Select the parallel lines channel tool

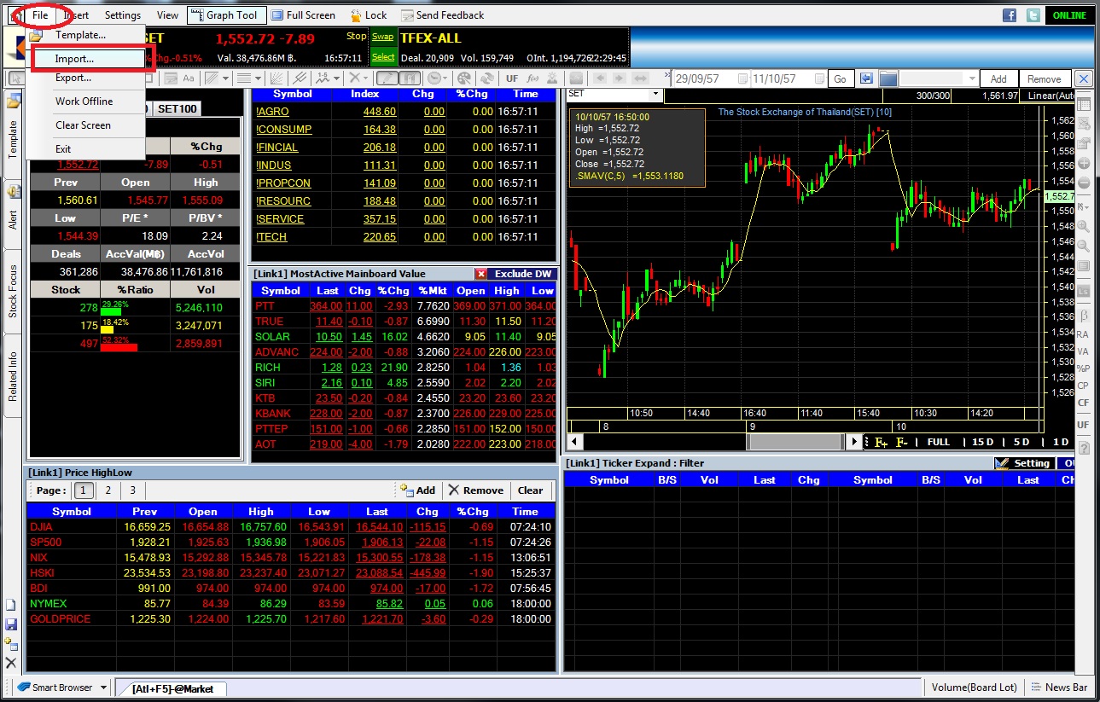(300, 78)
